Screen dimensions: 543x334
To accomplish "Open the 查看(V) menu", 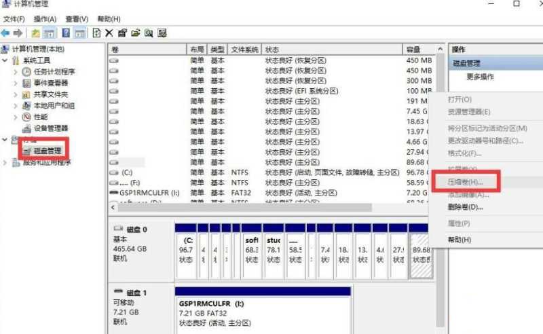I will click(76, 19).
